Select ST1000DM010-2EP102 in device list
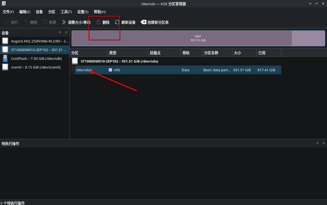327x205 pixels. pyautogui.click(x=35, y=50)
